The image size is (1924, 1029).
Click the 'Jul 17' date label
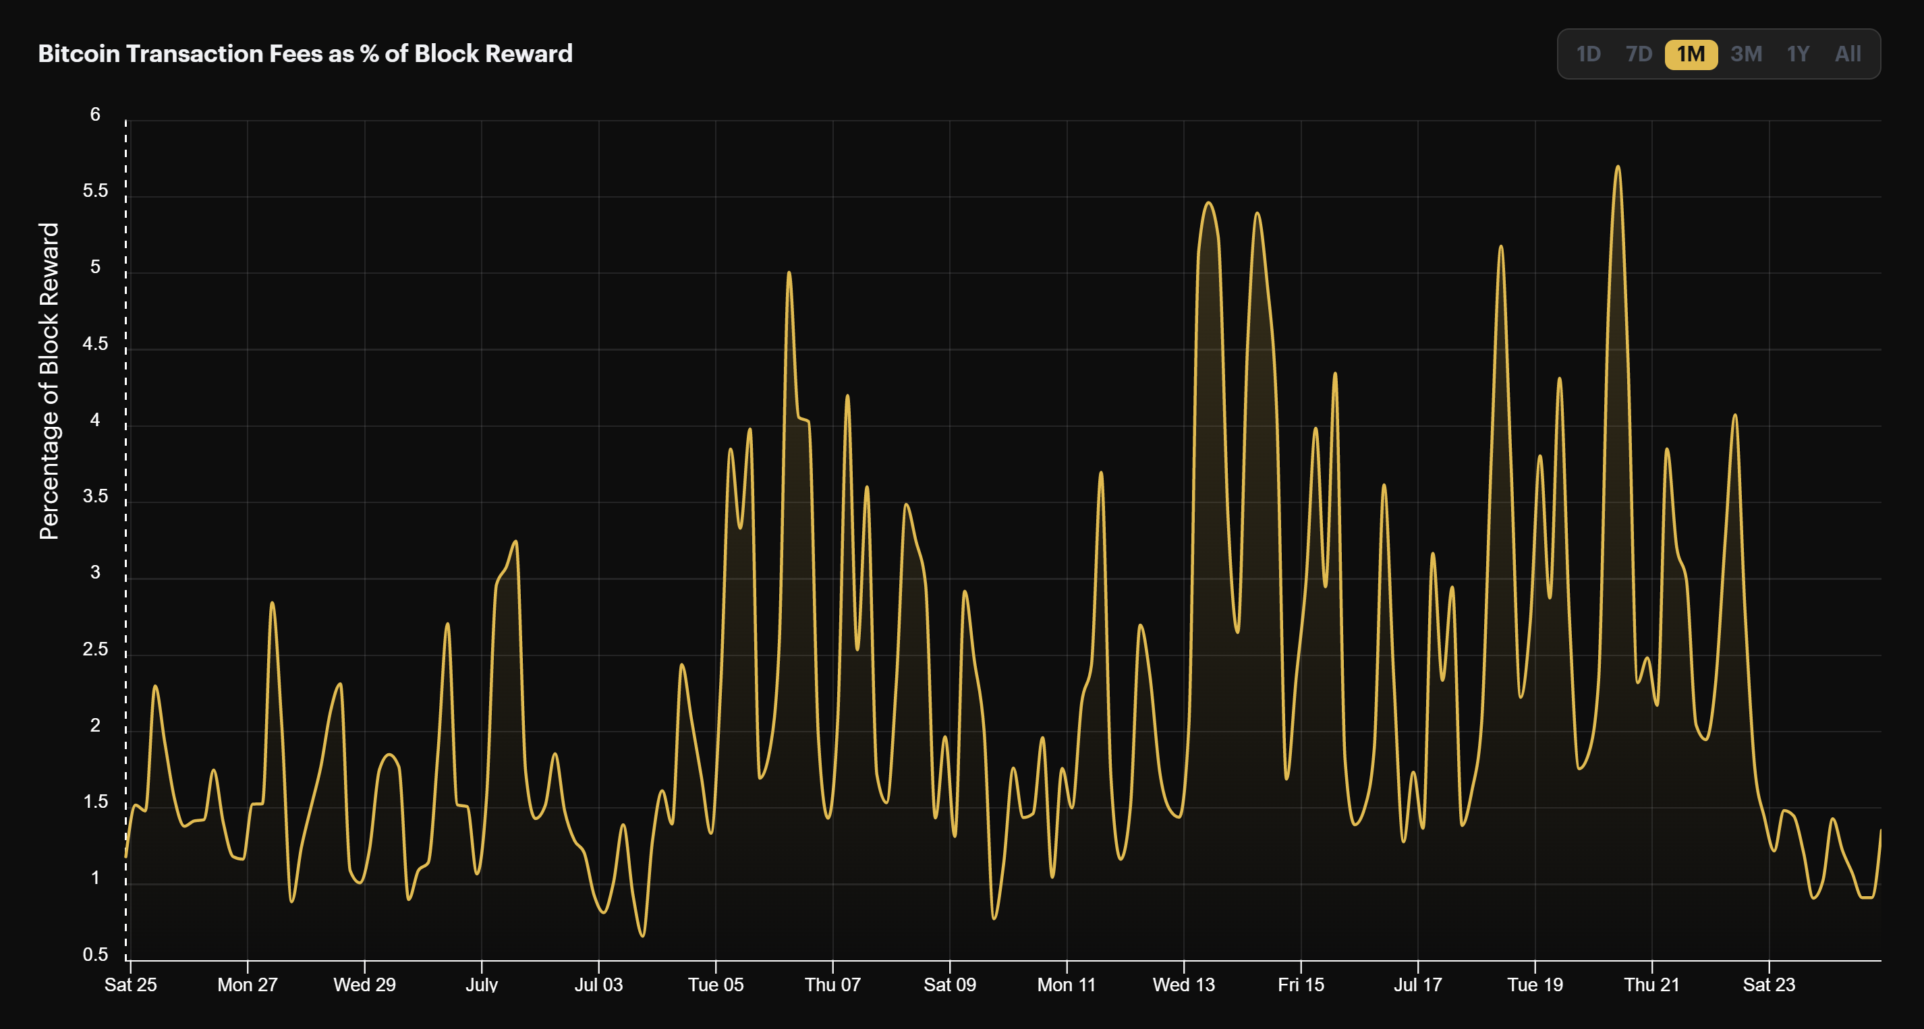point(1417,984)
